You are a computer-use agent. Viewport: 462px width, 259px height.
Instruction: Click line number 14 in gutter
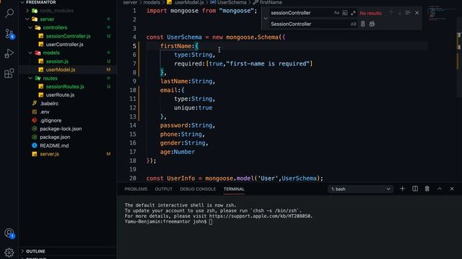click(133, 125)
